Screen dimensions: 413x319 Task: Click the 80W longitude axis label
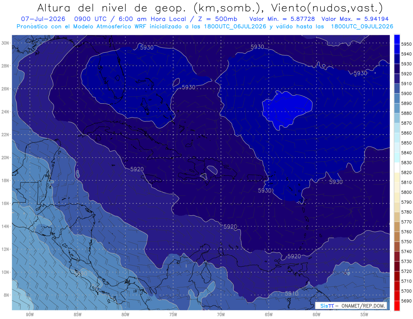[125, 315]
